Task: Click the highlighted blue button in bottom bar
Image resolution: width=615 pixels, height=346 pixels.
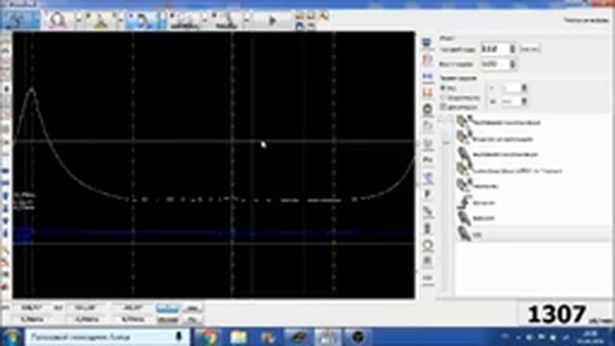Action: pos(167,309)
